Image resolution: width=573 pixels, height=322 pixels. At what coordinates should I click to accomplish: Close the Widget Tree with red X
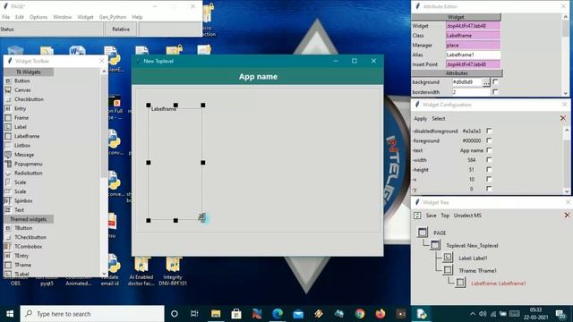(x=567, y=215)
